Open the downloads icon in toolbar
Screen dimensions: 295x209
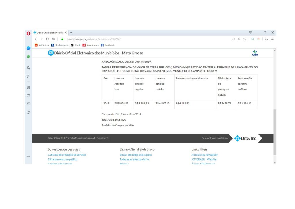[x=266, y=39]
